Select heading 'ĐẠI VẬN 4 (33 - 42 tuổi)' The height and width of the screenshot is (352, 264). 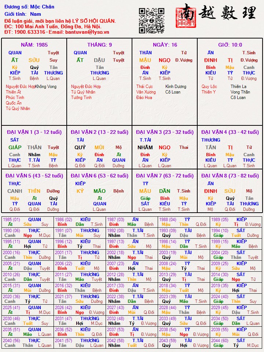point(230,132)
